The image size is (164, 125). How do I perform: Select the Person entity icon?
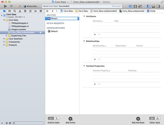(49, 19)
